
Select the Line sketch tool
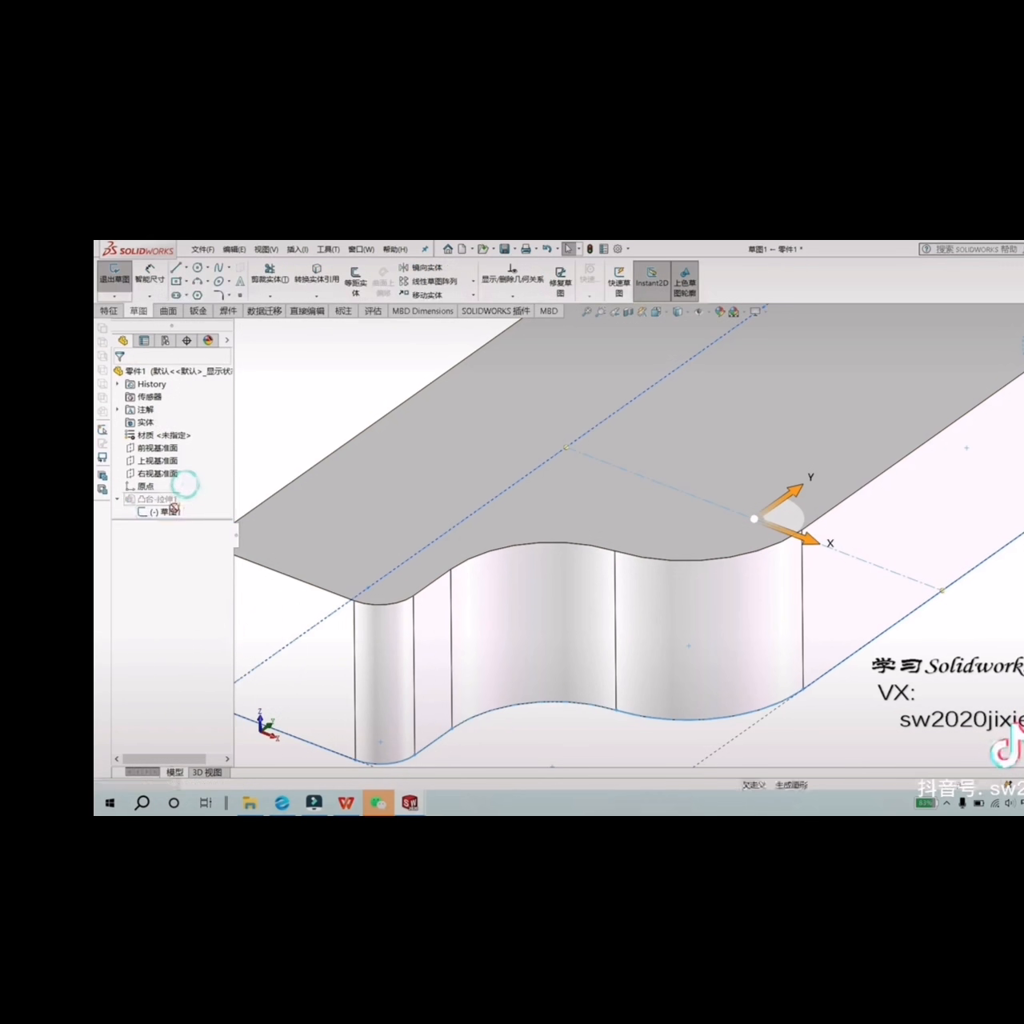pos(176,267)
